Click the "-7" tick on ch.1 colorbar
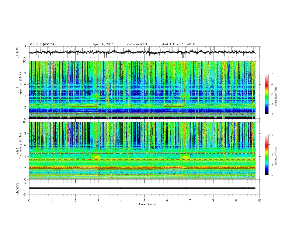Screen dimensions: 292x225 [272, 114]
